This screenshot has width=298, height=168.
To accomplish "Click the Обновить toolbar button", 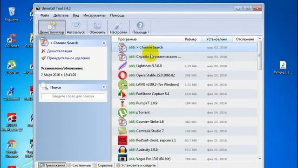I will pyautogui.click(x=97, y=27).
